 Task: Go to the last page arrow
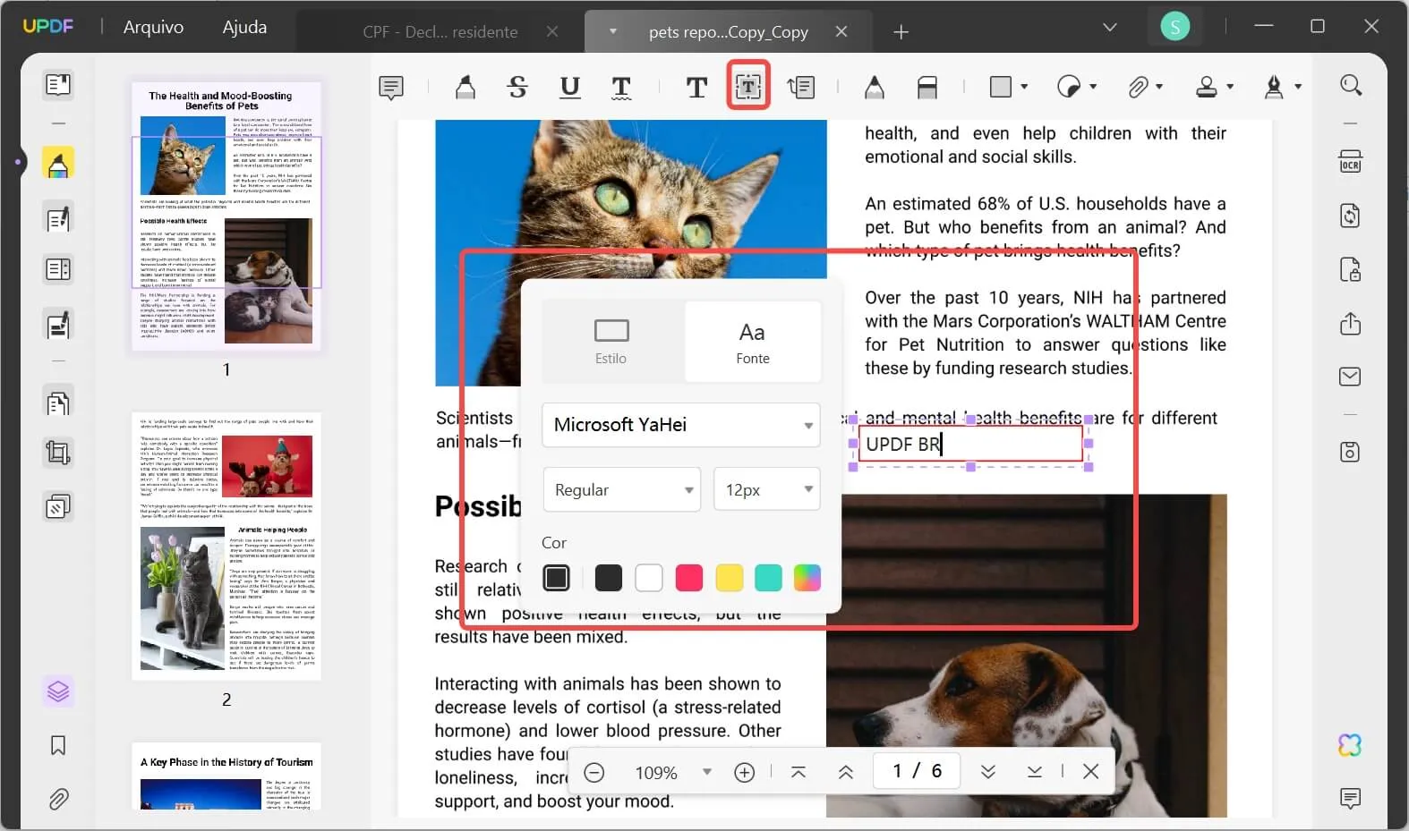[1034, 772]
